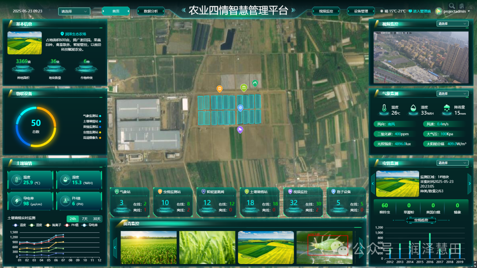Click the 智能灌溉阀 card icon

coord(203,191)
